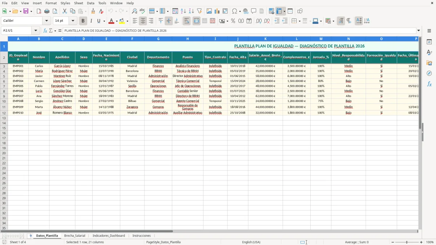
Task: Toggle Wrap Text button
Action: 187,21
